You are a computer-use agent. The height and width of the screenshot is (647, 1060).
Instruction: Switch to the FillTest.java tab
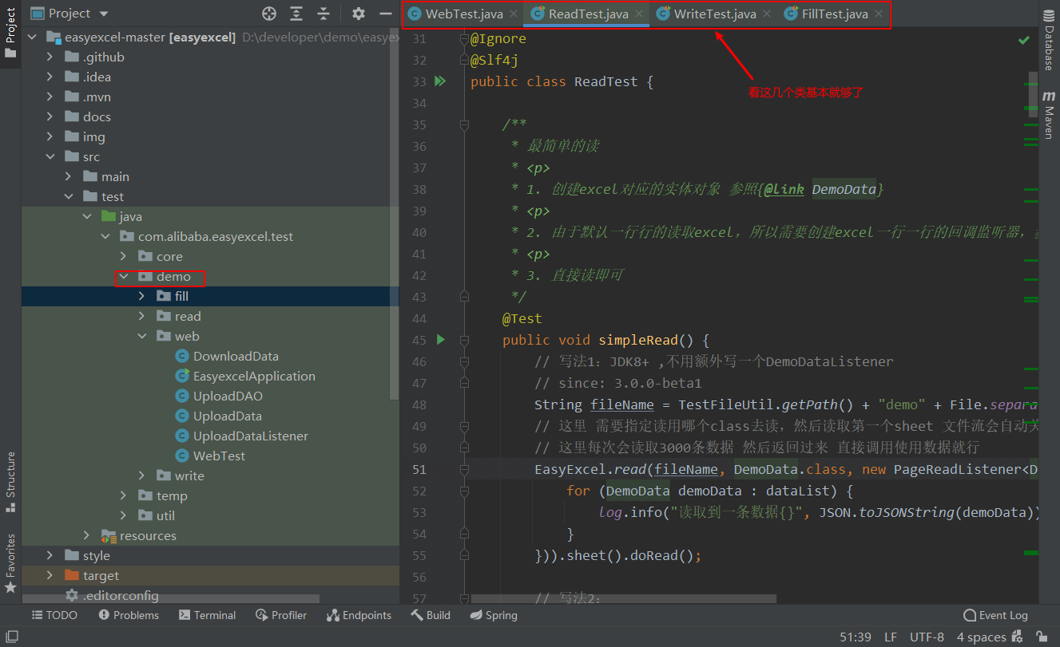[835, 14]
